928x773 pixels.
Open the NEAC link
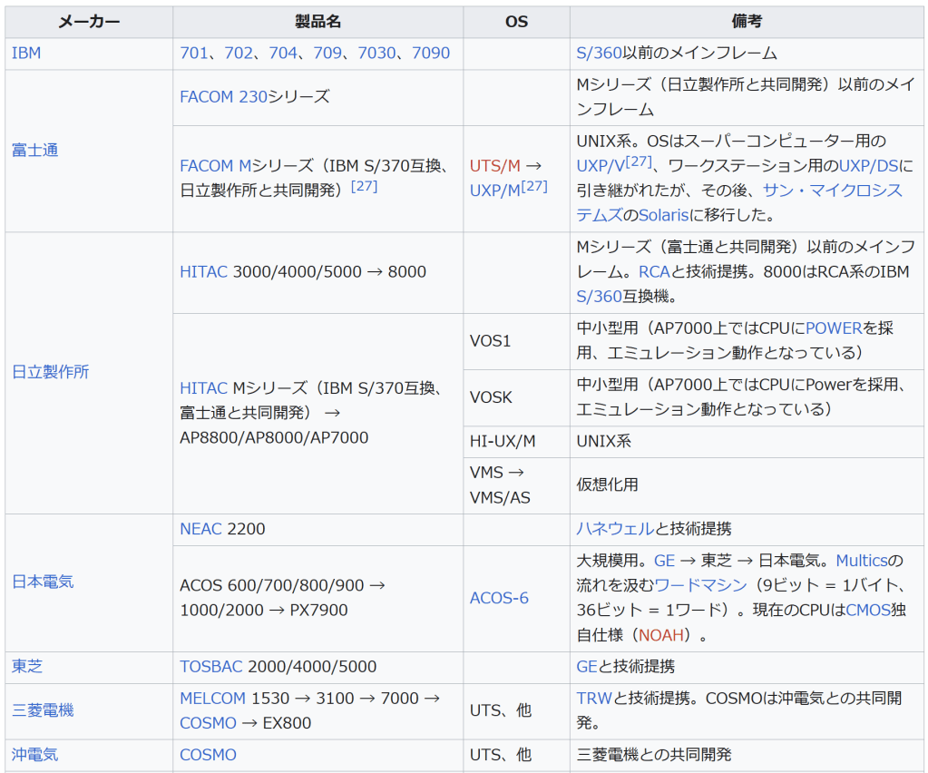pyautogui.click(x=200, y=529)
